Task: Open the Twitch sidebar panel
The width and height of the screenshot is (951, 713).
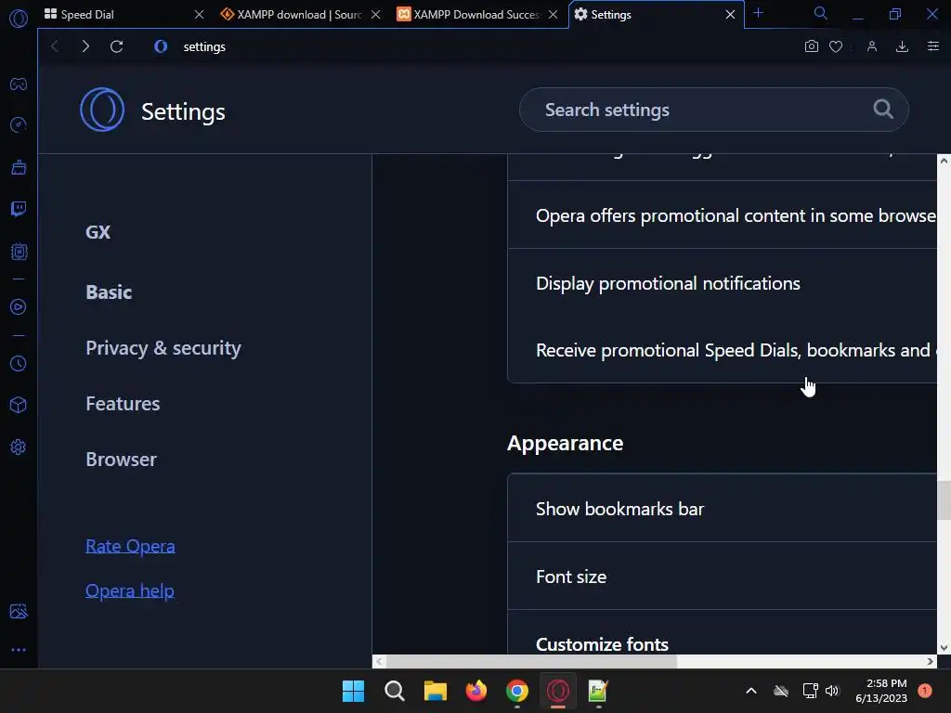Action: point(19,209)
